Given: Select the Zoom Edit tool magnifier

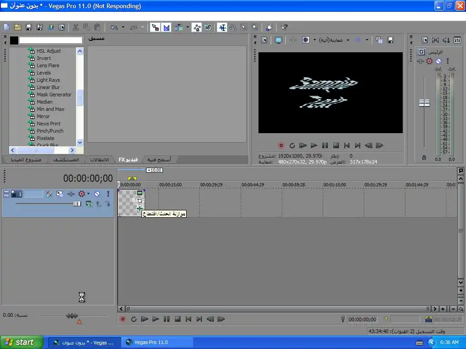Looking at the screenshot, I should [x=255, y=27].
